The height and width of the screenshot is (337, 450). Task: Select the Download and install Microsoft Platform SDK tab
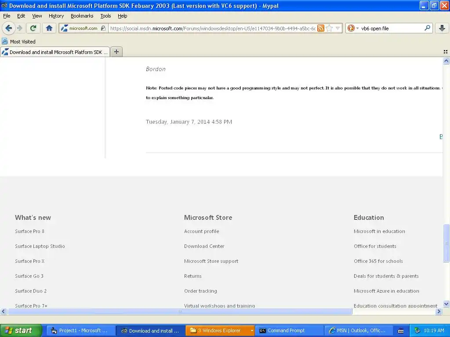click(x=55, y=52)
